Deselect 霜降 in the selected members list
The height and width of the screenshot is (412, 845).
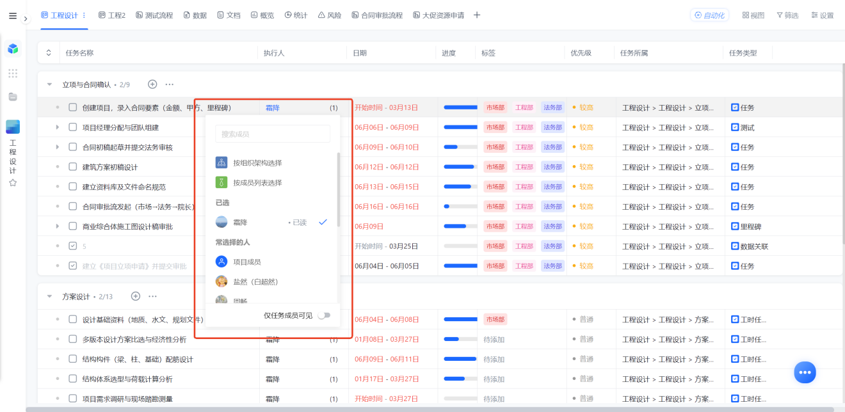tap(273, 222)
